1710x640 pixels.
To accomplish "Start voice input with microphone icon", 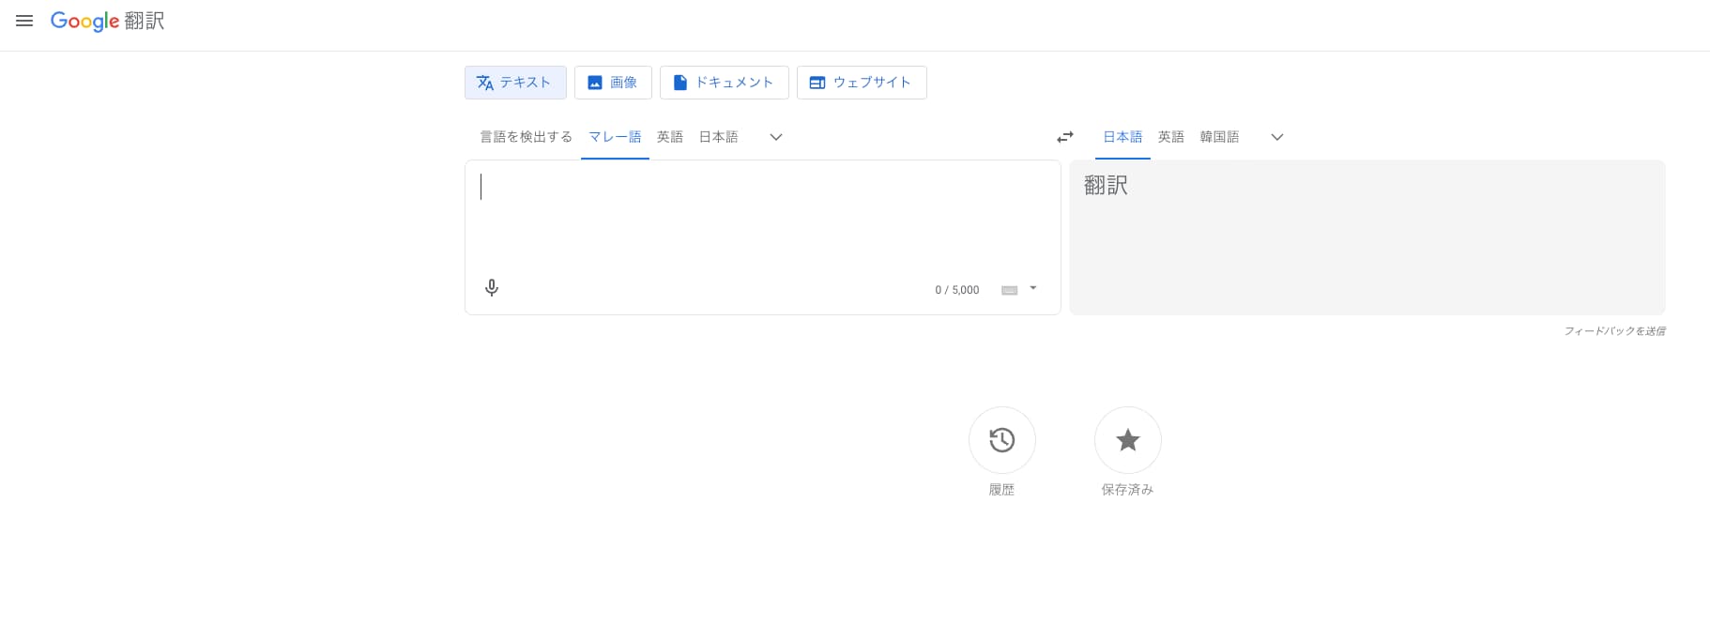I will (x=492, y=288).
